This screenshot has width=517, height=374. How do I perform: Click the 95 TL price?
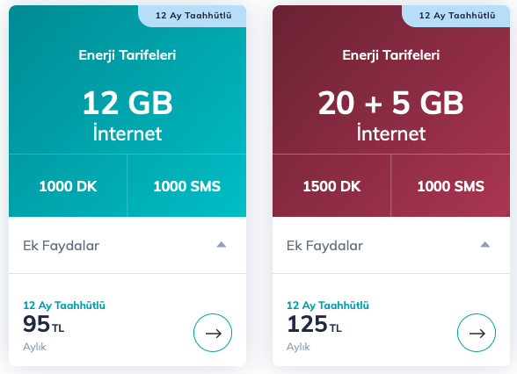tap(44, 324)
